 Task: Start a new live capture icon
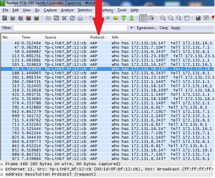pyautogui.click(x=21, y=18)
